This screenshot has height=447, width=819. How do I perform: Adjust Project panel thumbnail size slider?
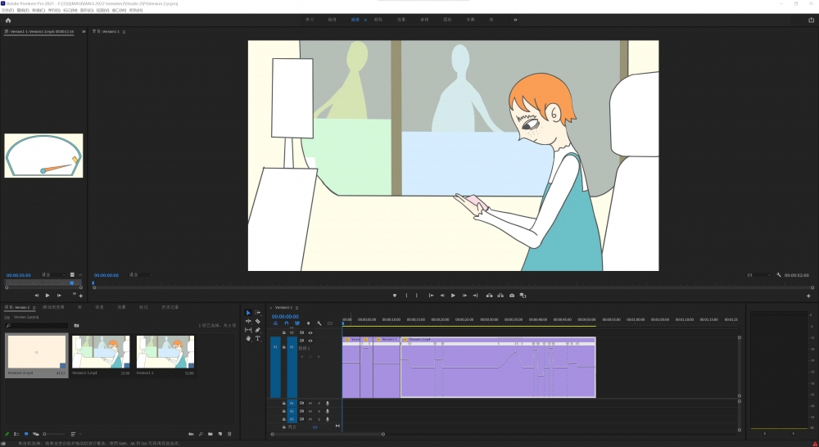pos(54,434)
